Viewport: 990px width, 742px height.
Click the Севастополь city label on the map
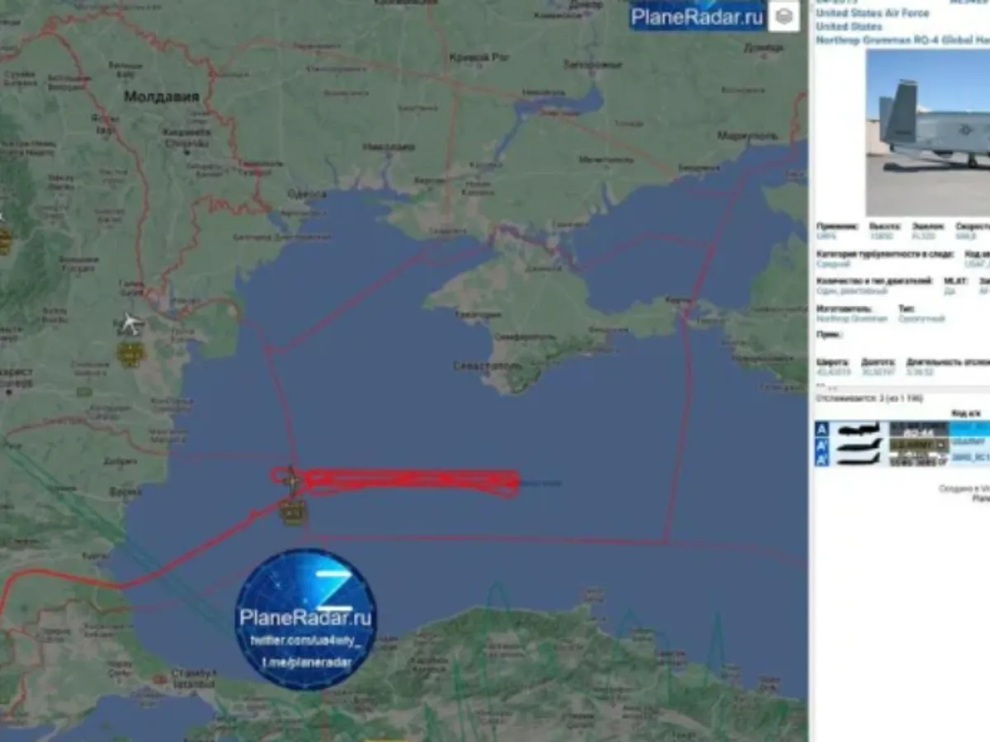(485, 365)
